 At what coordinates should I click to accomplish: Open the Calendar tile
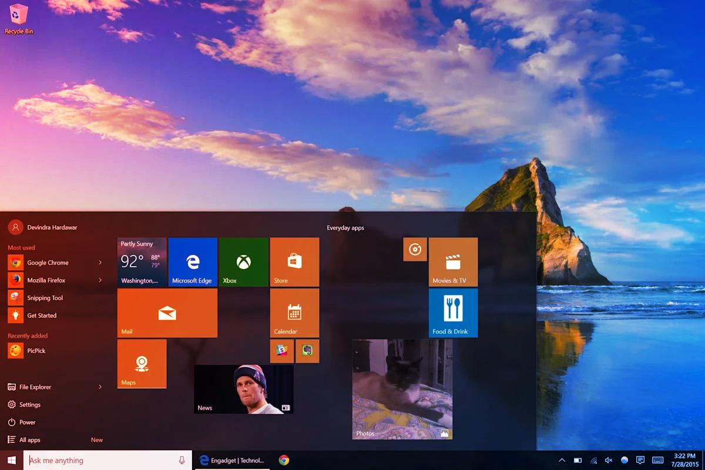coord(295,313)
